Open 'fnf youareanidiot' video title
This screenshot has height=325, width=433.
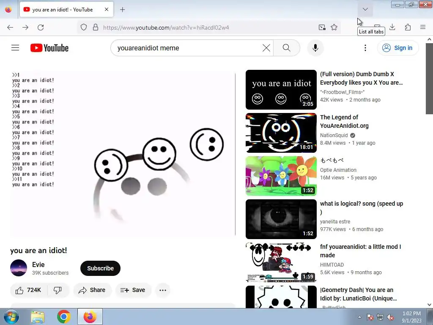tap(360, 251)
